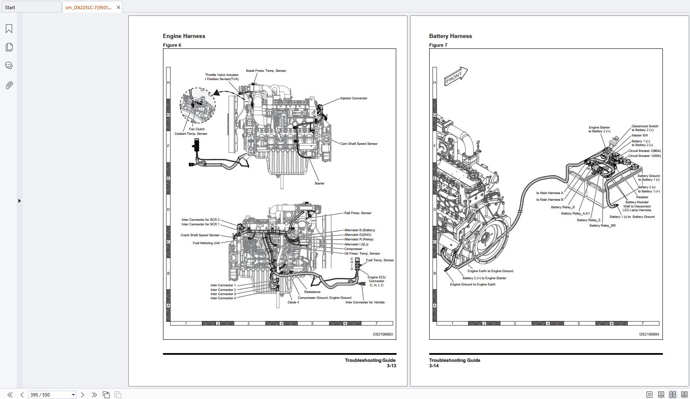Close the sm_DX225LC-7 document tab
This screenshot has height=399, width=690.
118,7
